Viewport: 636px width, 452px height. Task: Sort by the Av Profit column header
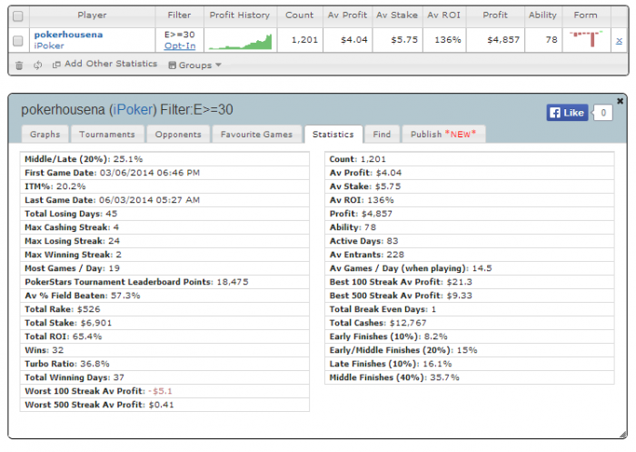point(347,15)
